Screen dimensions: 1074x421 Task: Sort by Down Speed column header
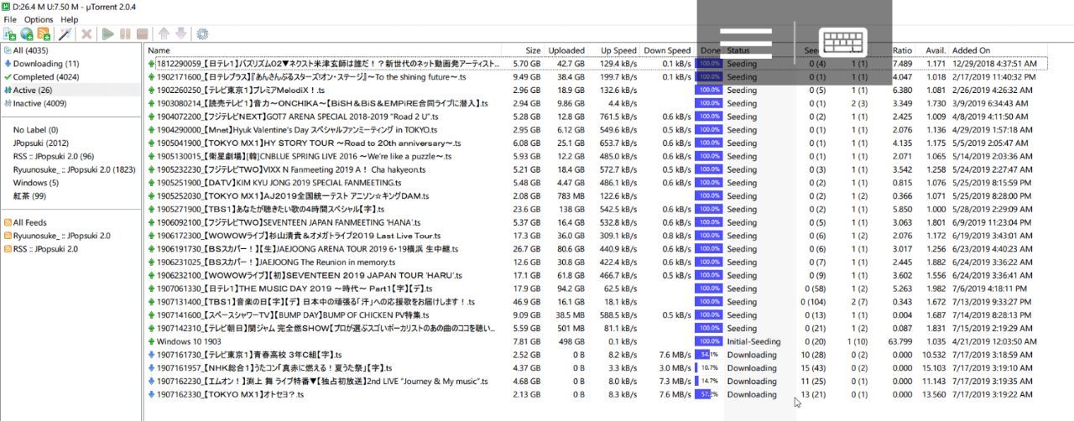click(x=668, y=50)
